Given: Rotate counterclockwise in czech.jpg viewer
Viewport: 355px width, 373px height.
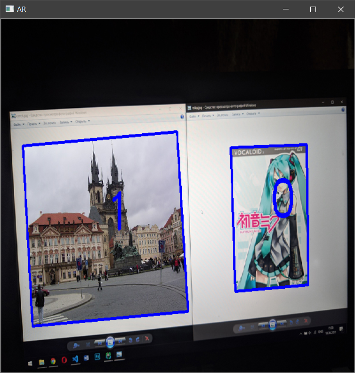Looking at the screenshot, I should pyautogui.click(x=130, y=340).
